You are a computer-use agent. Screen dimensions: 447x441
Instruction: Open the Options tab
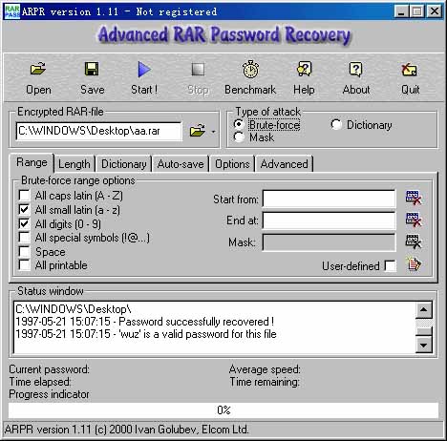[232, 164]
